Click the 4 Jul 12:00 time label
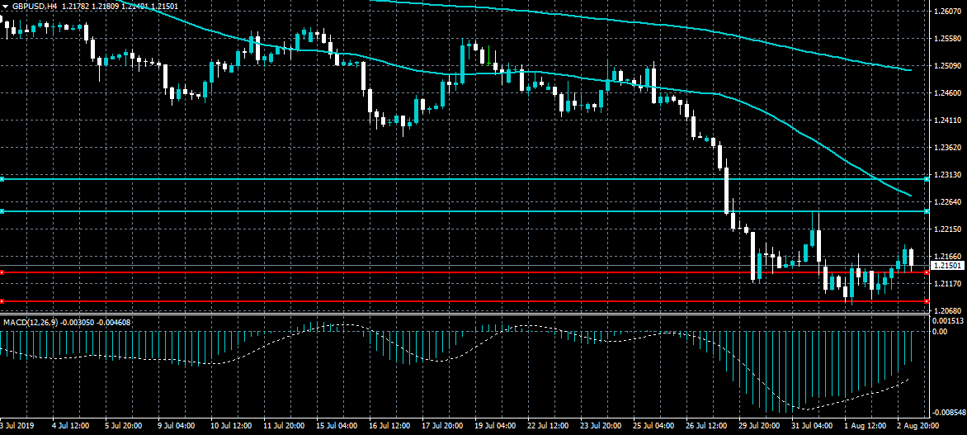The height and width of the screenshot is (435, 967). (71, 426)
